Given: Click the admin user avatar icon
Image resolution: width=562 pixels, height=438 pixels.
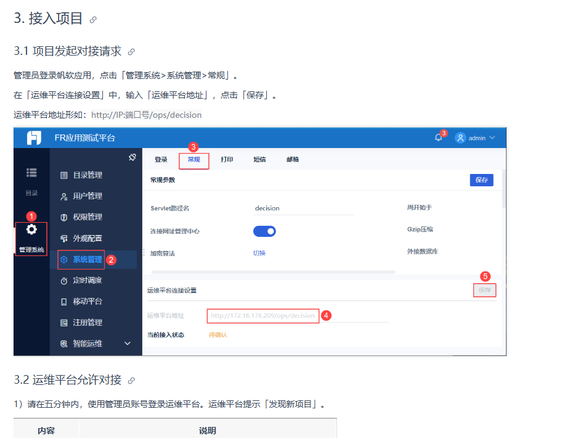Looking at the screenshot, I should [x=460, y=138].
